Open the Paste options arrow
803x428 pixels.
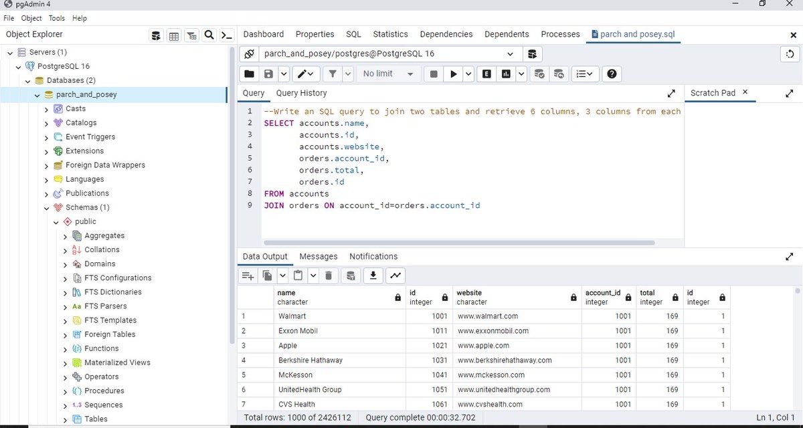tap(313, 275)
